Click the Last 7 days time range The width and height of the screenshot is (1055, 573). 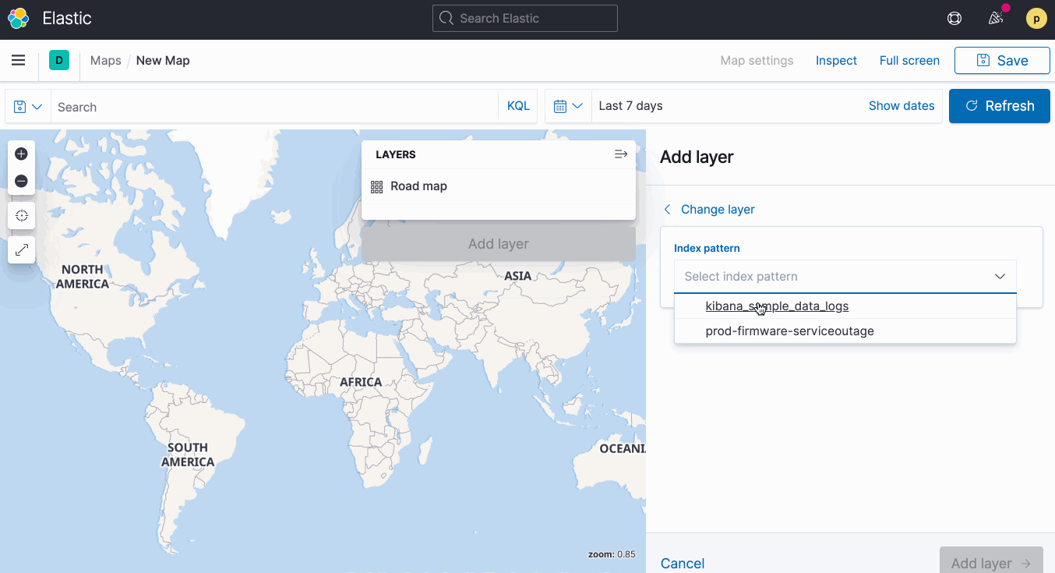(631, 106)
